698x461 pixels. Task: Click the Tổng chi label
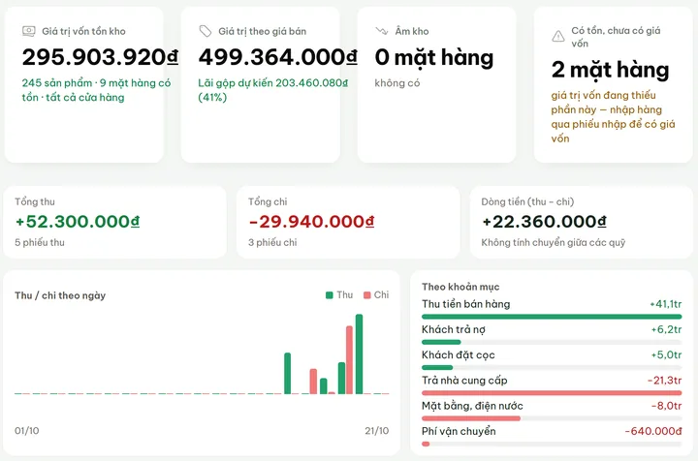pyautogui.click(x=268, y=201)
